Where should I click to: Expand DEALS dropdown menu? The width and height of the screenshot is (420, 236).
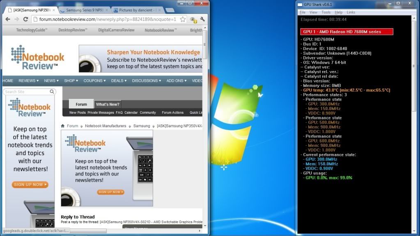(x=119, y=80)
